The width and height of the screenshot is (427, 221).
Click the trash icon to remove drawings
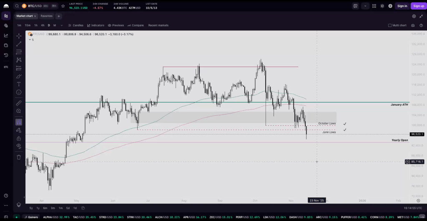pos(19,157)
